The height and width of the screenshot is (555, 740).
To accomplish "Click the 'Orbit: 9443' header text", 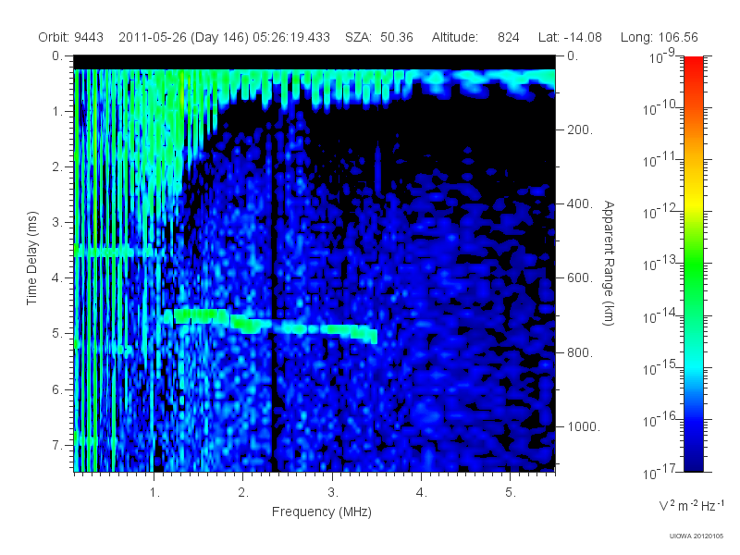I will [71, 37].
